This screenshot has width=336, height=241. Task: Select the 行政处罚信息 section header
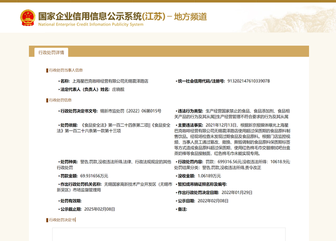(x=60, y=100)
